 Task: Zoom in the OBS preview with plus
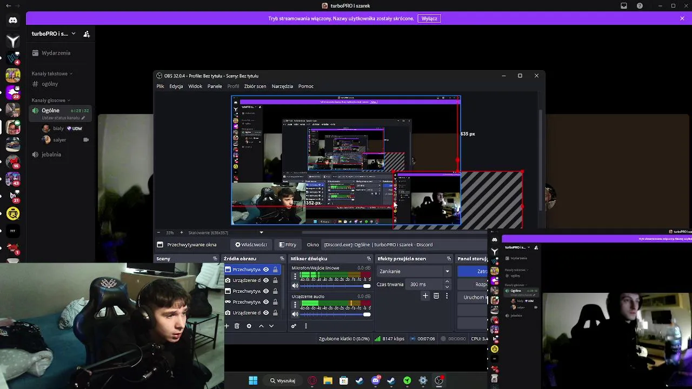pos(182,233)
